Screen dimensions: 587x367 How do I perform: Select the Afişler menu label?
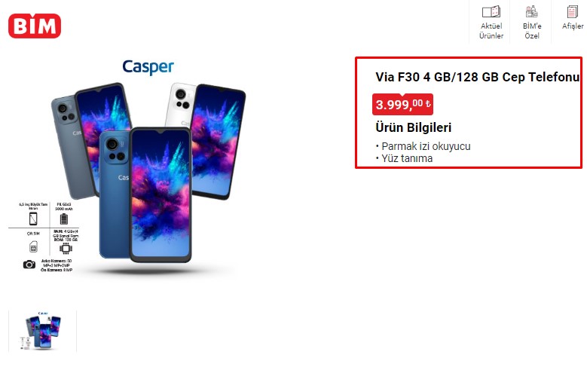(573, 26)
